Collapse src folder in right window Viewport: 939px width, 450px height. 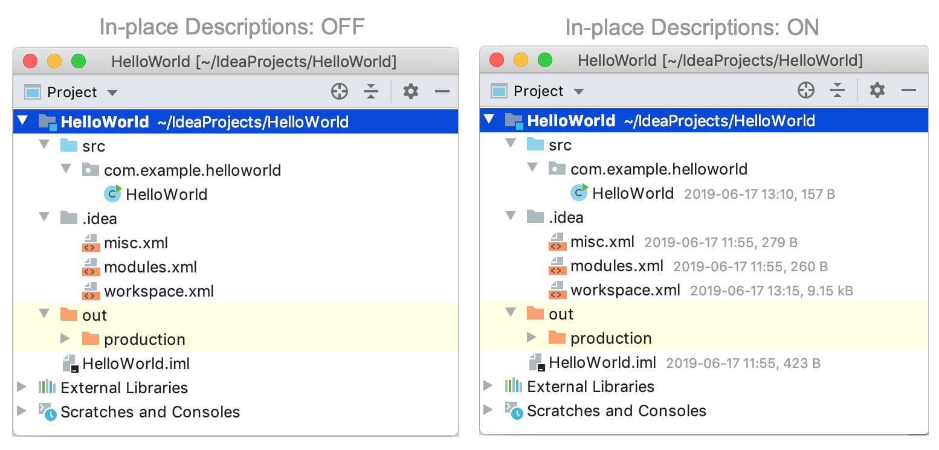[511, 144]
